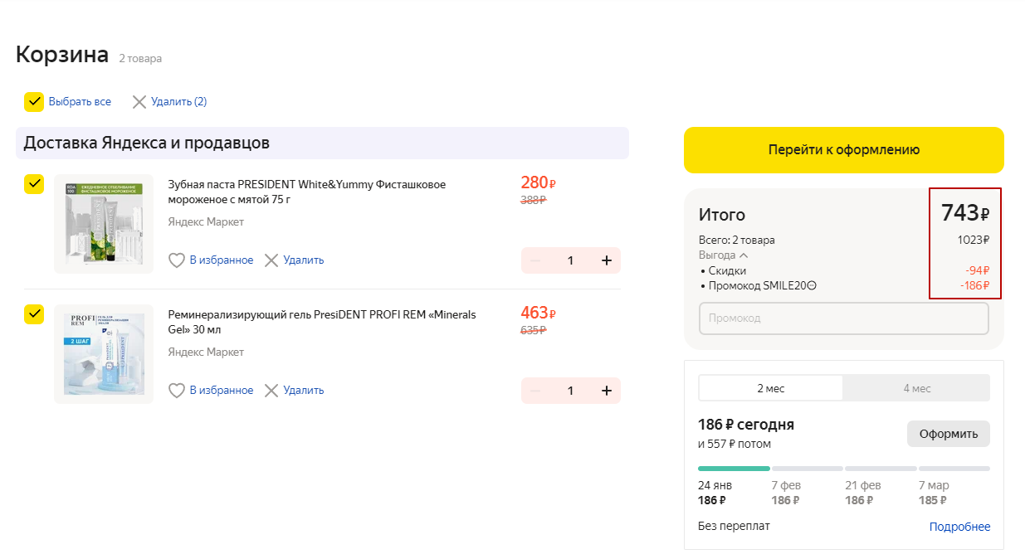Click into the 'Промокод' input field
This screenshot has height=559, width=1025.
tap(843, 318)
